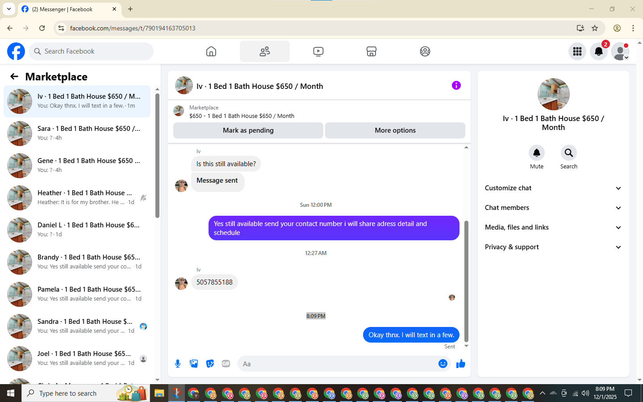The height and width of the screenshot is (402, 643).
Task: Open conversation information icon
Action: coord(456,85)
